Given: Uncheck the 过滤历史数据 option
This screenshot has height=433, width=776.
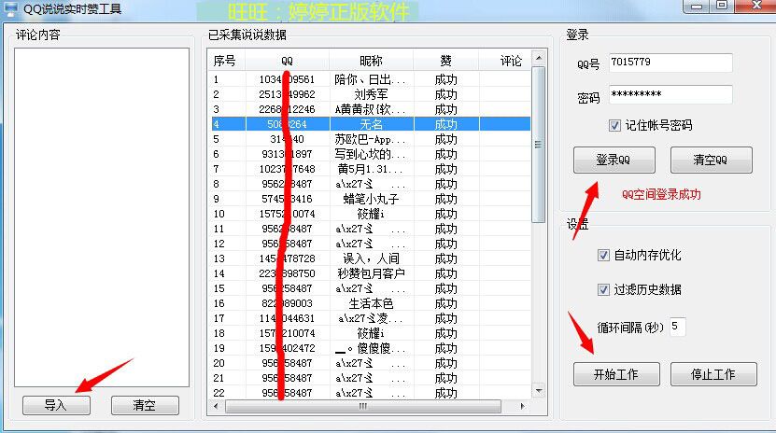Looking at the screenshot, I should click(603, 289).
